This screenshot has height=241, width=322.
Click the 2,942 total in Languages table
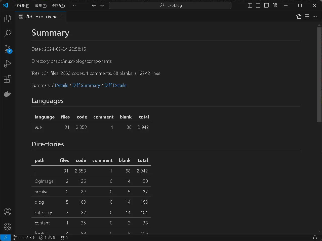(x=143, y=127)
